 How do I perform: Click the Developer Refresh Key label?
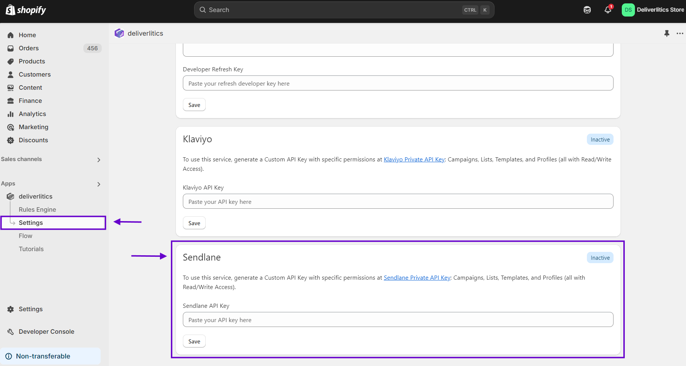point(213,69)
